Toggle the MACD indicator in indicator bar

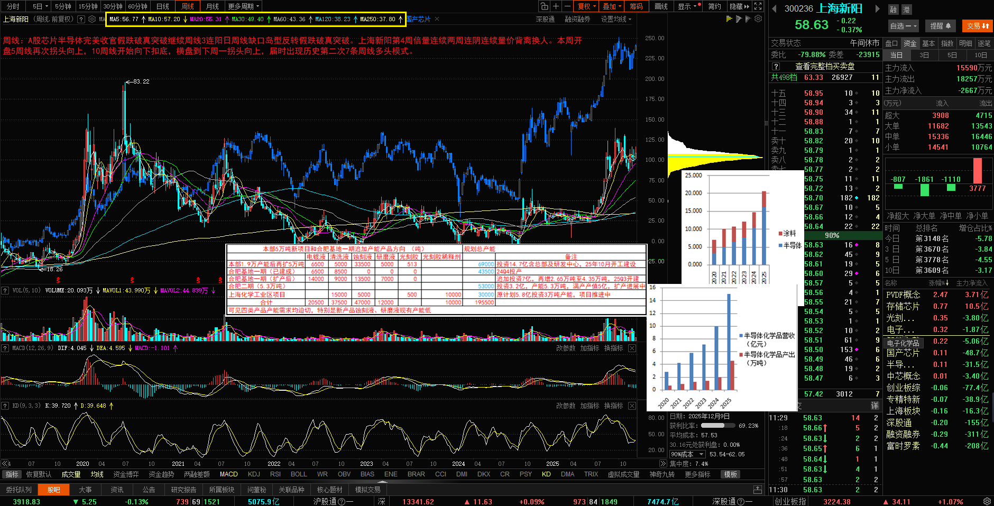[x=229, y=474]
